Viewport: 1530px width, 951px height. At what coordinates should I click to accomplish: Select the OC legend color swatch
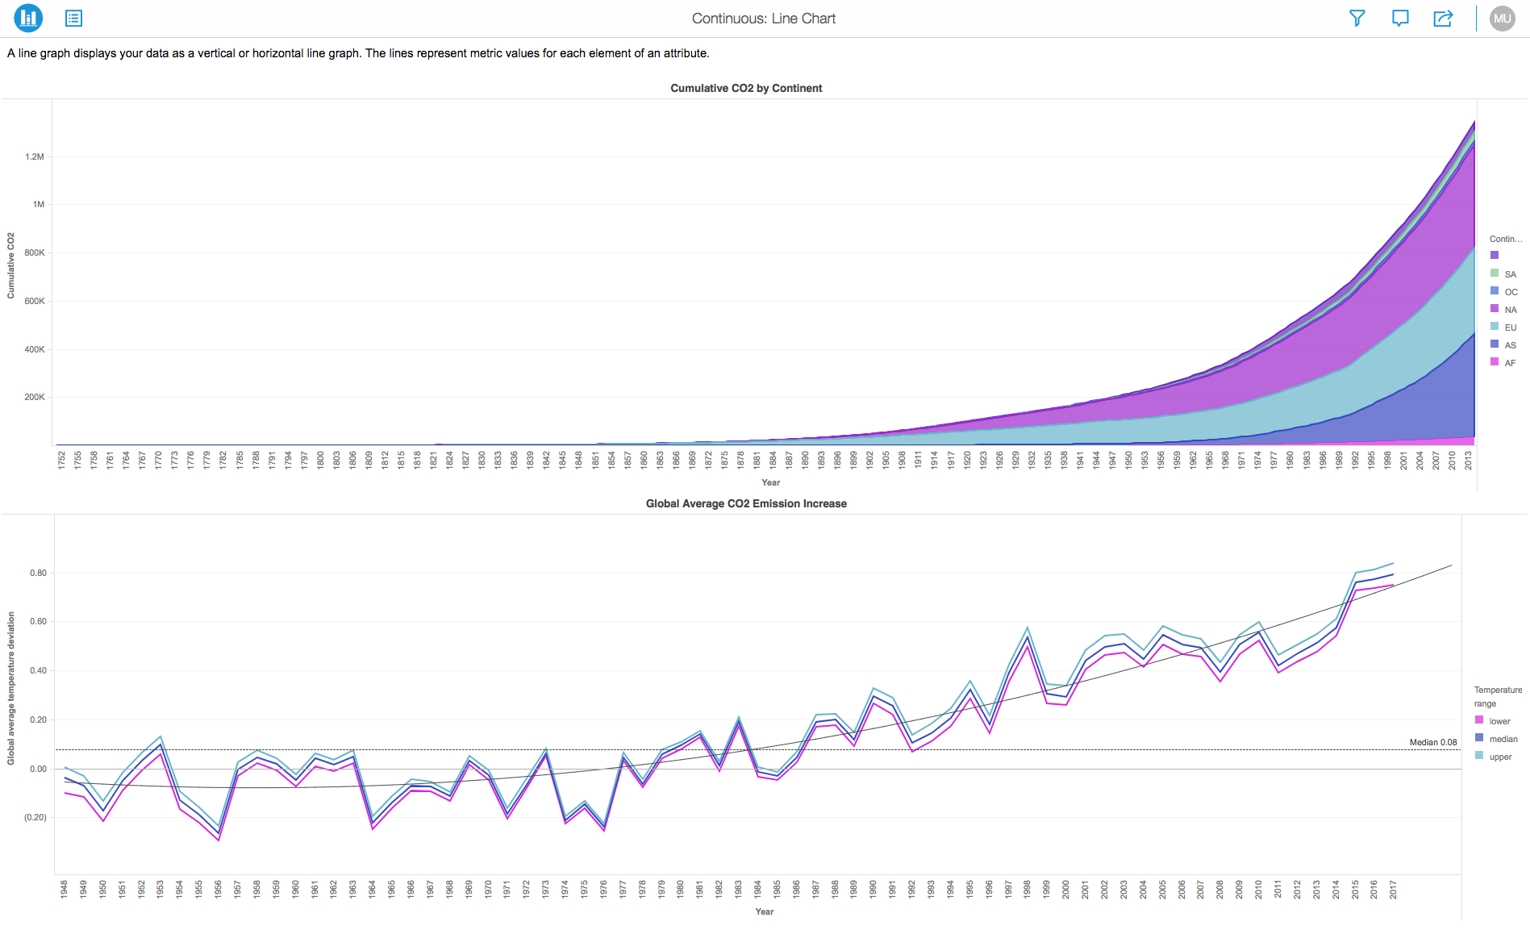tap(1495, 292)
